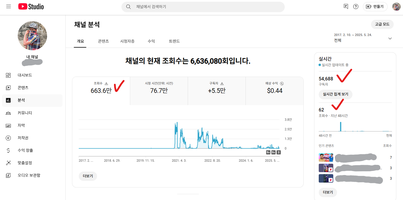This screenshot has width=403, height=200.
Task: Open the second popular content thumbnail
Action: 326,168
